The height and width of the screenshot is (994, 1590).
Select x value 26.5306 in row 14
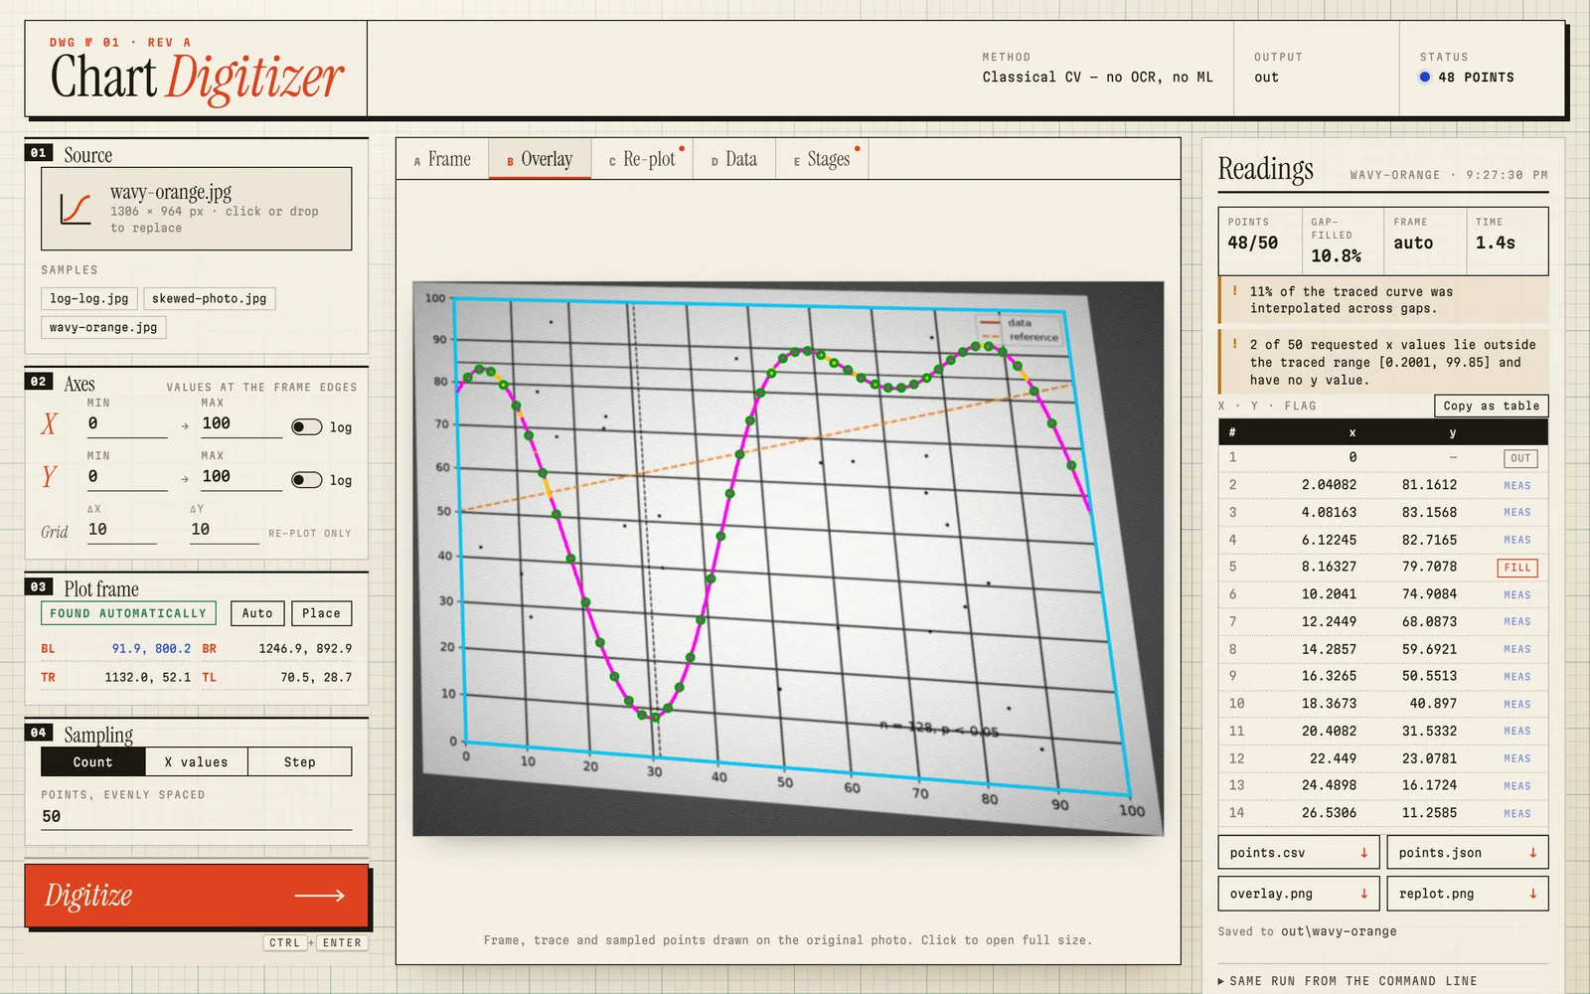pos(1329,813)
